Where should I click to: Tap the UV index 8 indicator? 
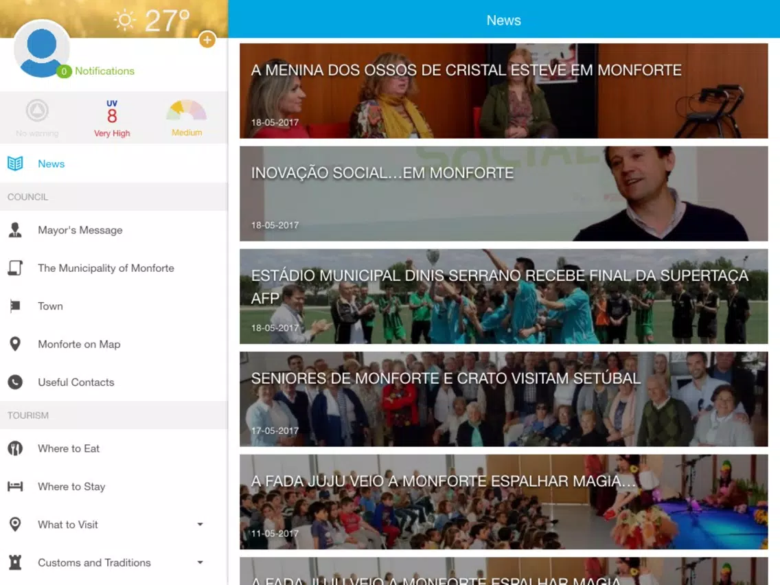tap(112, 112)
